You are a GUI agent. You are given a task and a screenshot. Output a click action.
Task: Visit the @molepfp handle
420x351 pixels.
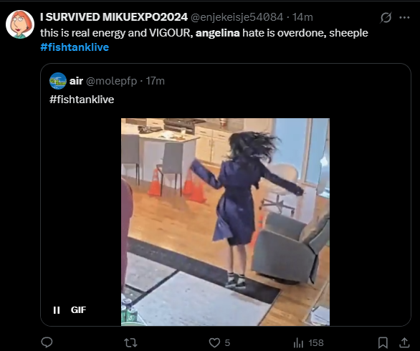111,81
